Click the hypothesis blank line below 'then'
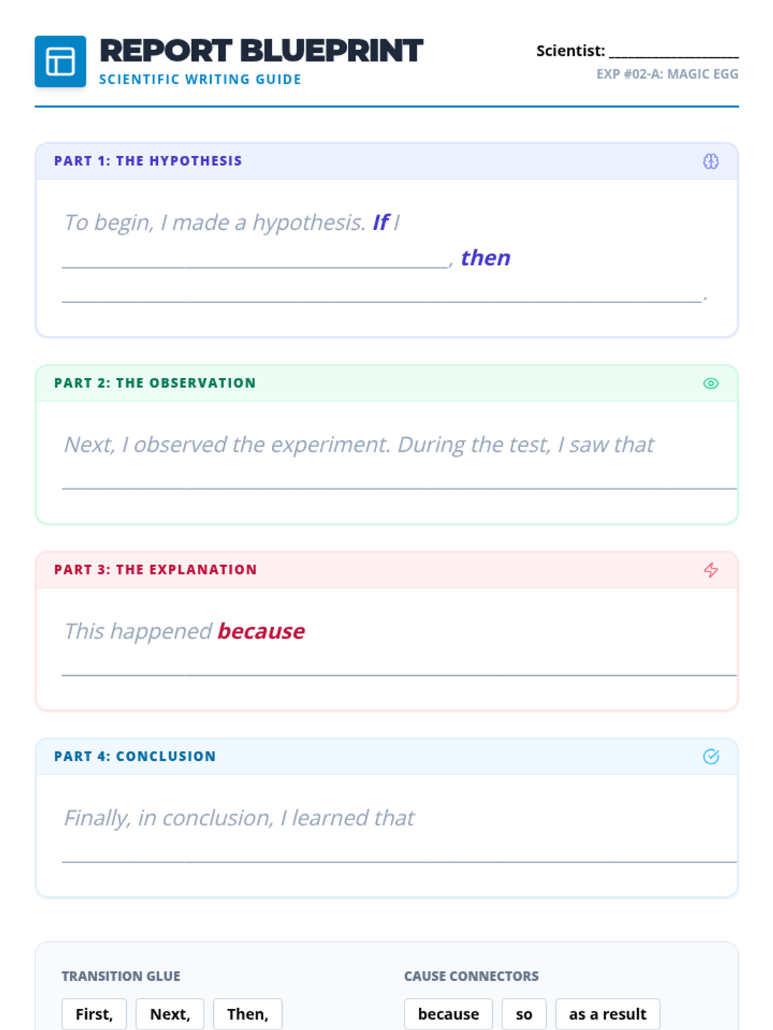773x1030 pixels. pyautogui.click(x=381, y=296)
